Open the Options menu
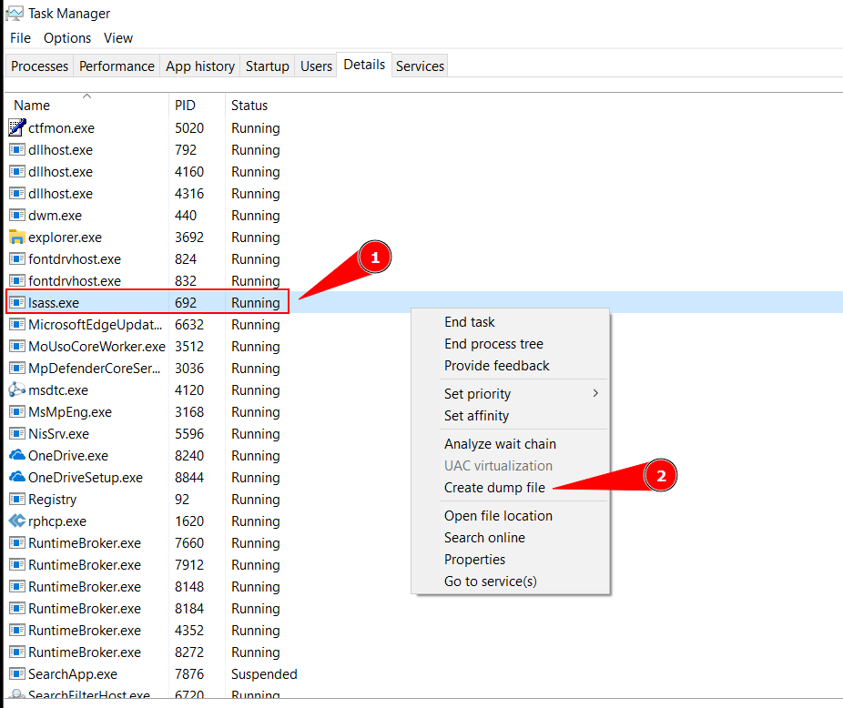Viewport: 843px width, 708px height. tap(67, 38)
